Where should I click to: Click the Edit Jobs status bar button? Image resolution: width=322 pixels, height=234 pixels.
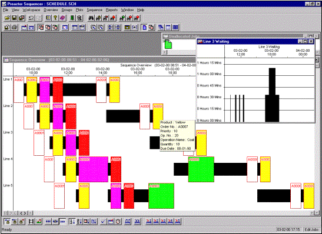[311, 229]
